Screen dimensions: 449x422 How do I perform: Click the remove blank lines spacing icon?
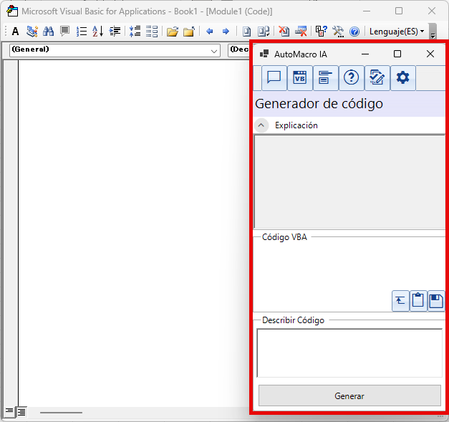click(x=135, y=32)
